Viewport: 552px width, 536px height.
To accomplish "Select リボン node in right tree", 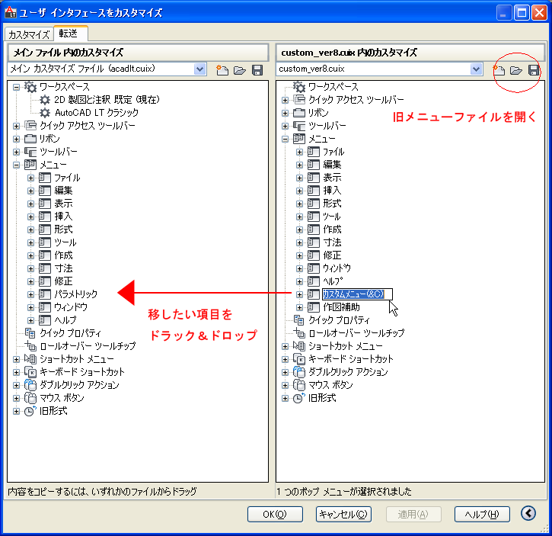I will (x=318, y=113).
